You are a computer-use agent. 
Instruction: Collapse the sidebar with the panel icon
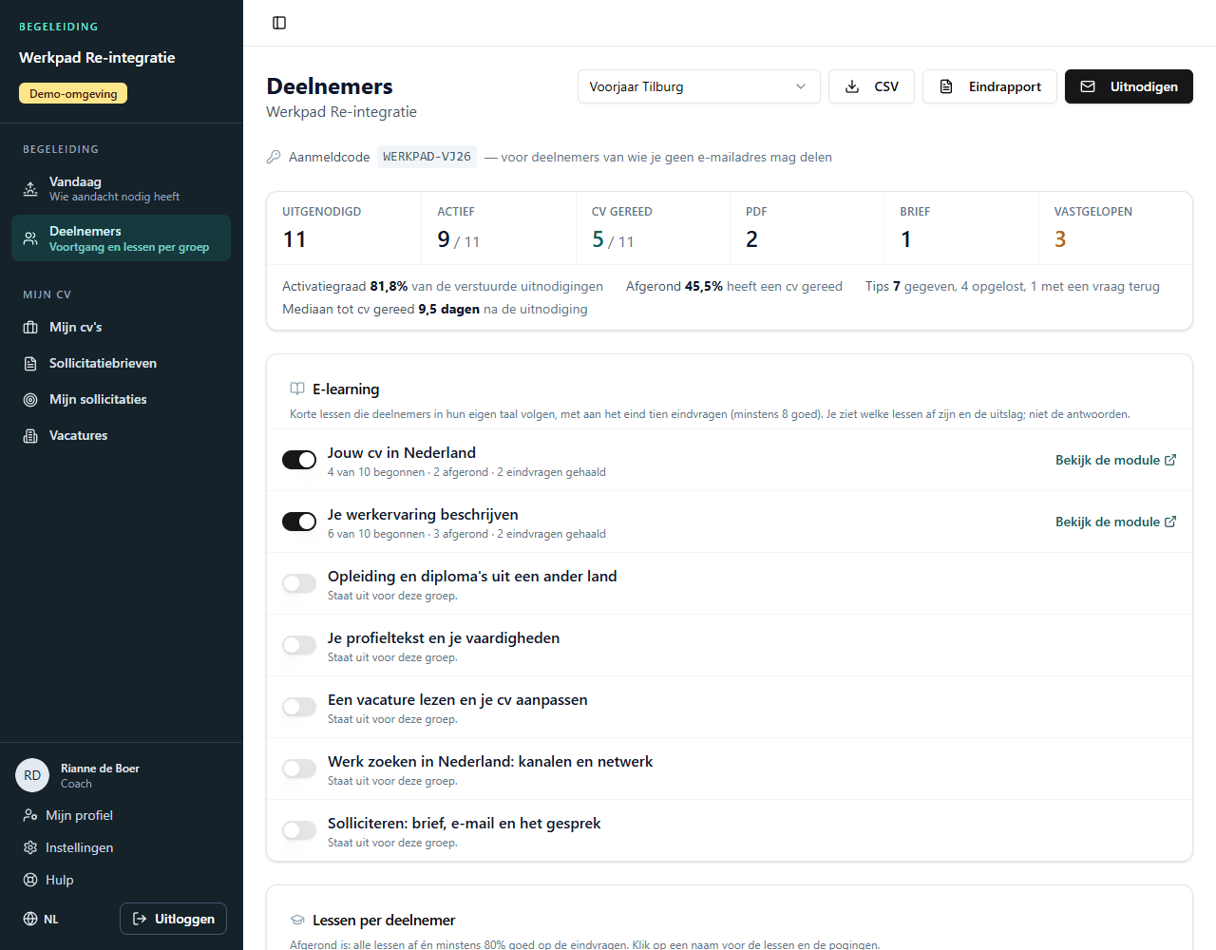coord(279,23)
